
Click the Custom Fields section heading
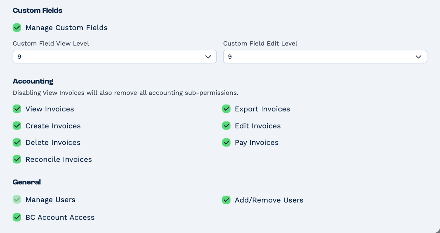click(x=38, y=11)
